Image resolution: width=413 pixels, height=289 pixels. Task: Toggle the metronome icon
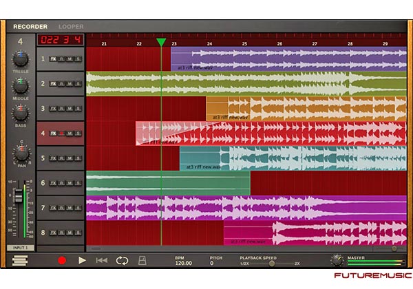(142, 261)
